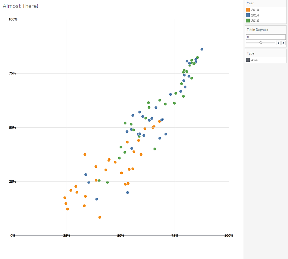Click the Almost There! chart title
The image size is (288, 259).
pos(20,6)
